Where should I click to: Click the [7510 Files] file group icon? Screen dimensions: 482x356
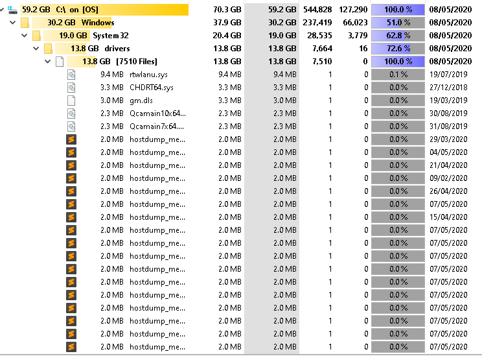tap(60, 62)
